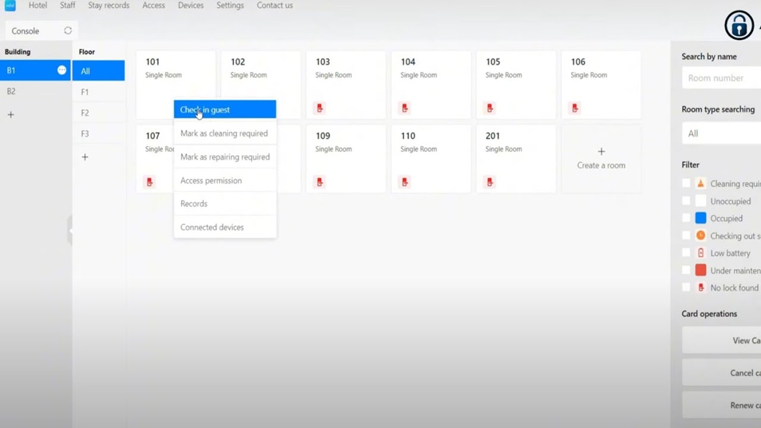
Task: Click the no-lock icon on room 106
Action: tap(575, 108)
